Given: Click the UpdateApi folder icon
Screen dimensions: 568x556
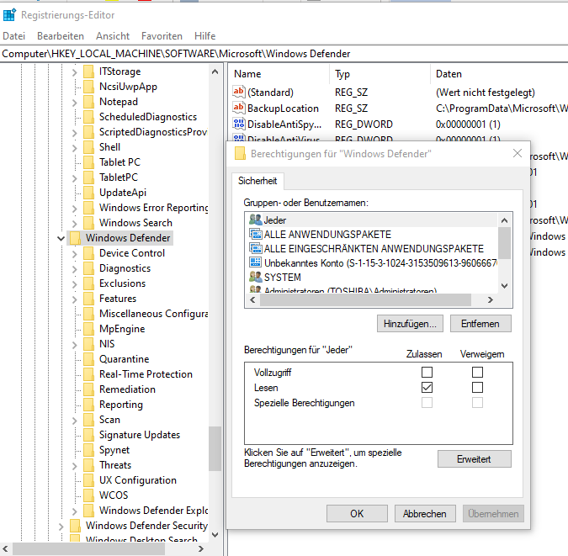Looking at the screenshot, I should coord(88,193).
